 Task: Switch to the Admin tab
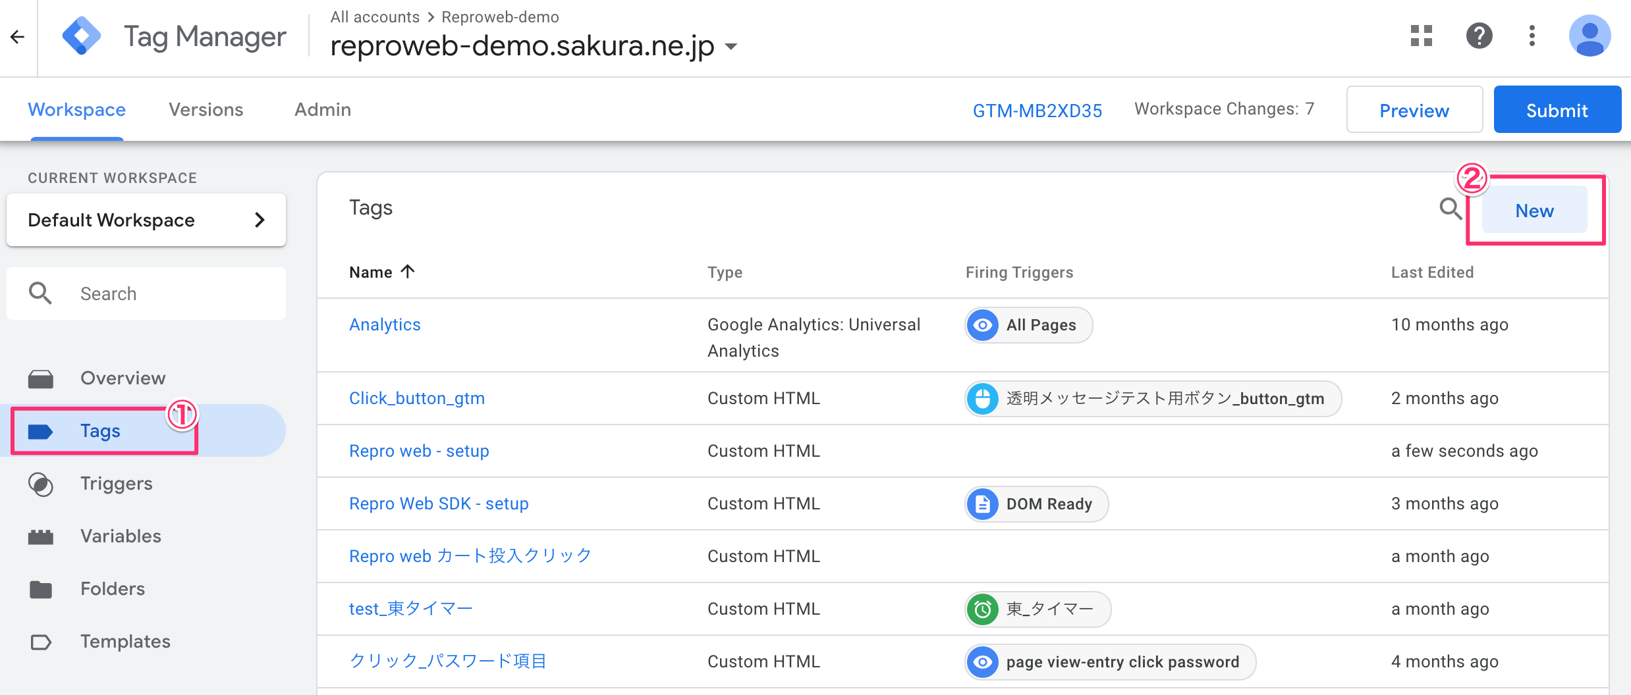click(x=323, y=110)
